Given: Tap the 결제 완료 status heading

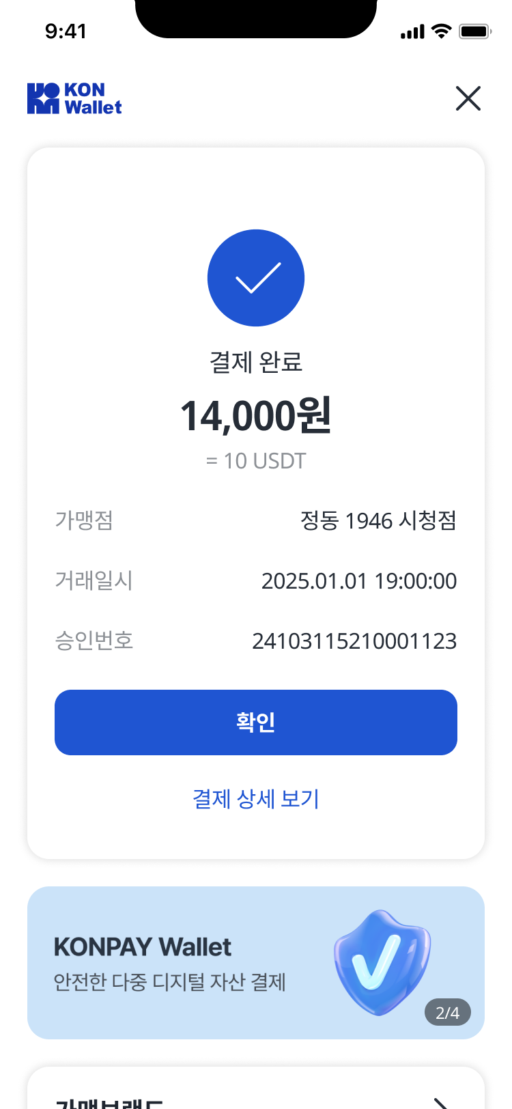Looking at the screenshot, I should (256, 362).
